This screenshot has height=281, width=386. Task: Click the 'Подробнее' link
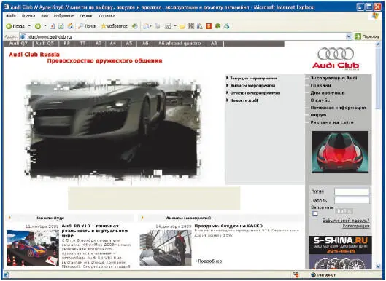tap(210, 261)
